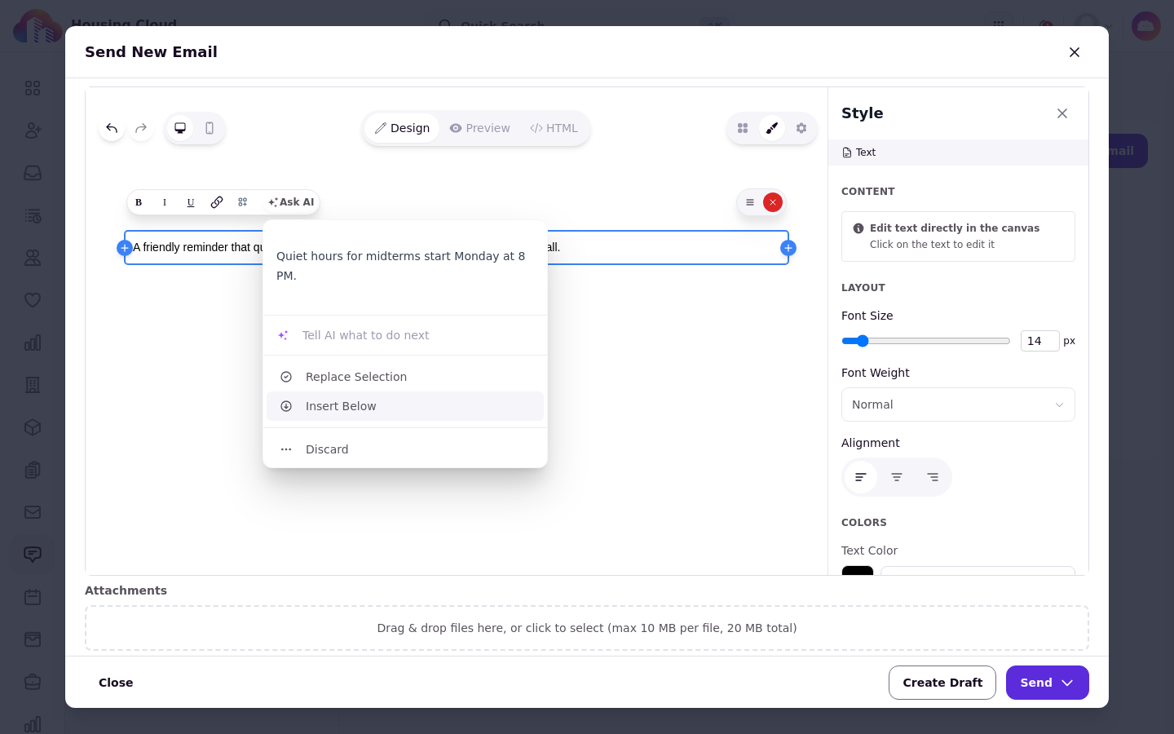This screenshot has width=1174, height=734.
Task: Open the editor settings gear
Action: click(801, 128)
